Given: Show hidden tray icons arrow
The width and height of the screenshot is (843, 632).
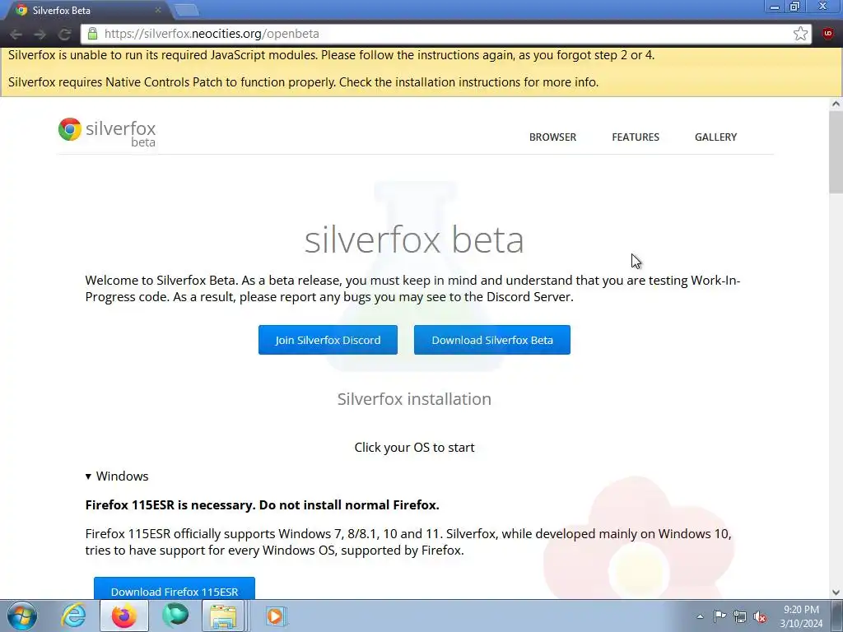Looking at the screenshot, I should click(700, 616).
